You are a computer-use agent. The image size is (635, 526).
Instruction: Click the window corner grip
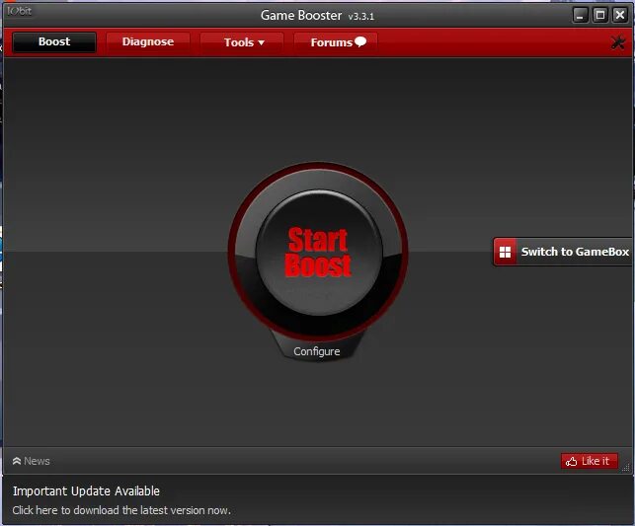(626, 468)
